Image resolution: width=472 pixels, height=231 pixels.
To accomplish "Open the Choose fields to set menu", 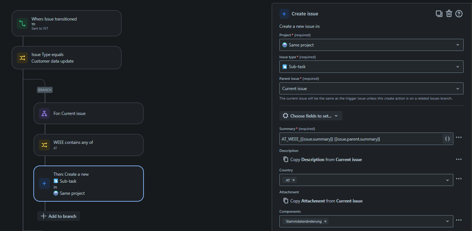I will 311,116.
